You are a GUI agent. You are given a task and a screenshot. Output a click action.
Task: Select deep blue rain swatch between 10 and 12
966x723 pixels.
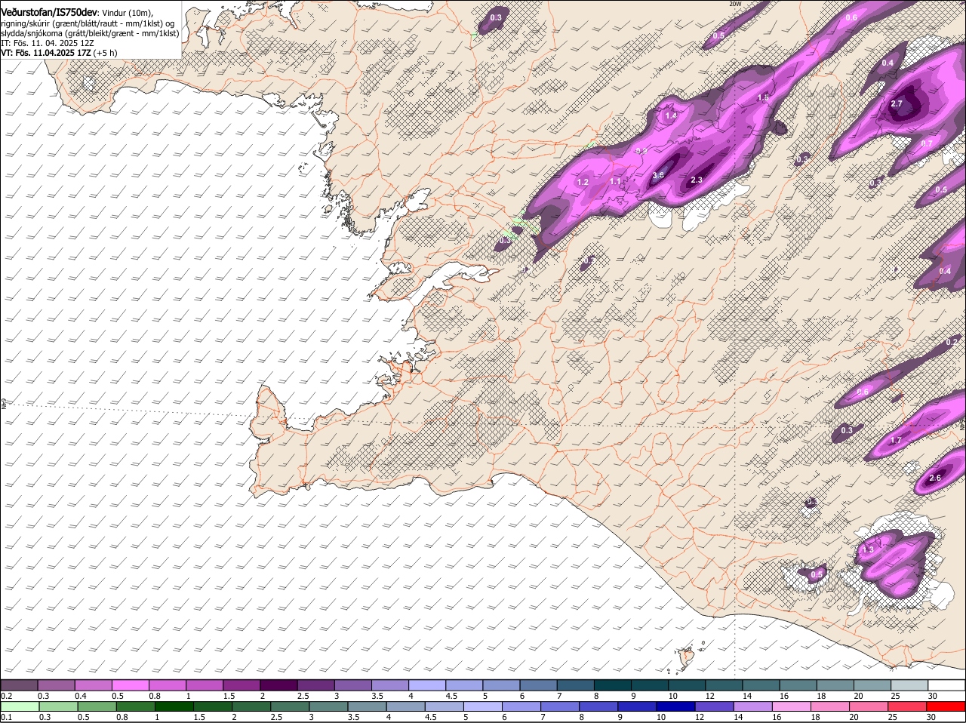pyautogui.click(x=676, y=706)
